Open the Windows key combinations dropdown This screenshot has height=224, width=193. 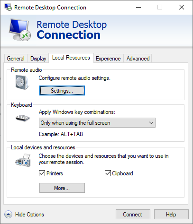pos(97,123)
